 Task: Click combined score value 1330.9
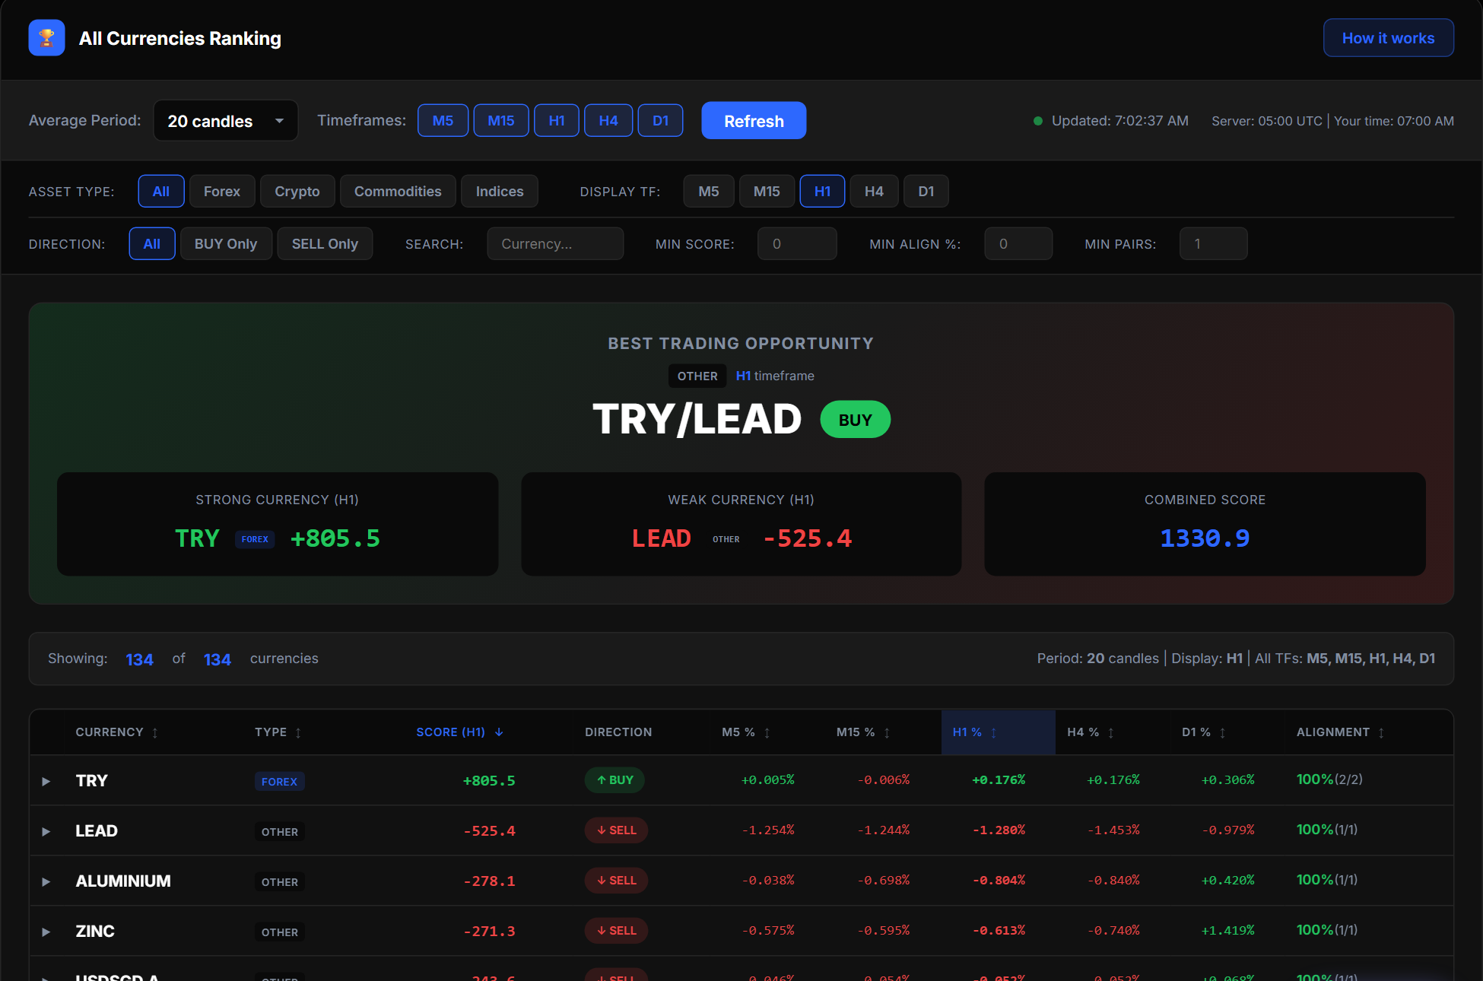click(x=1205, y=538)
